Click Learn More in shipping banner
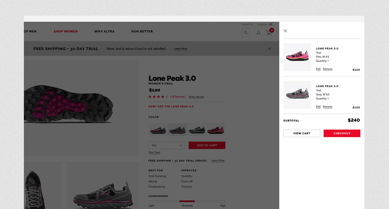Image resolution: width=389 pixels, height=209 pixels. click(180, 49)
